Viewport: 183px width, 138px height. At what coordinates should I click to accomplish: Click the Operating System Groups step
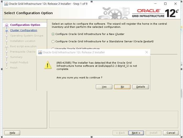[26, 36]
